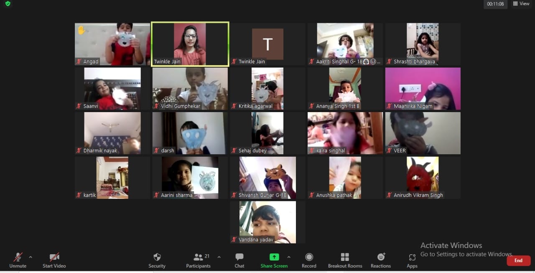Click the name label "Anirudh Vikram Singh"
Image resolution: width=535 pixels, height=273 pixels.
click(x=418, y=195)
